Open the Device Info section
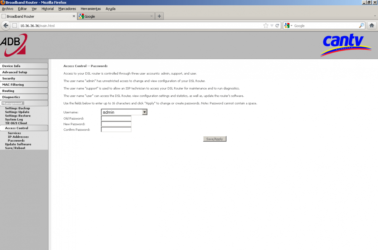378x250 pixels. (x=24, y=66)
